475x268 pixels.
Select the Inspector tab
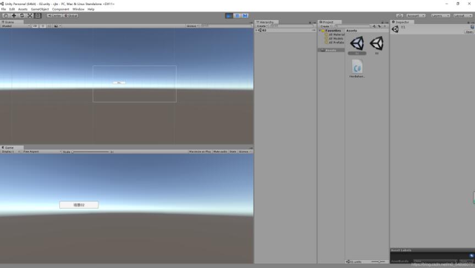click(x=402, y=22)
